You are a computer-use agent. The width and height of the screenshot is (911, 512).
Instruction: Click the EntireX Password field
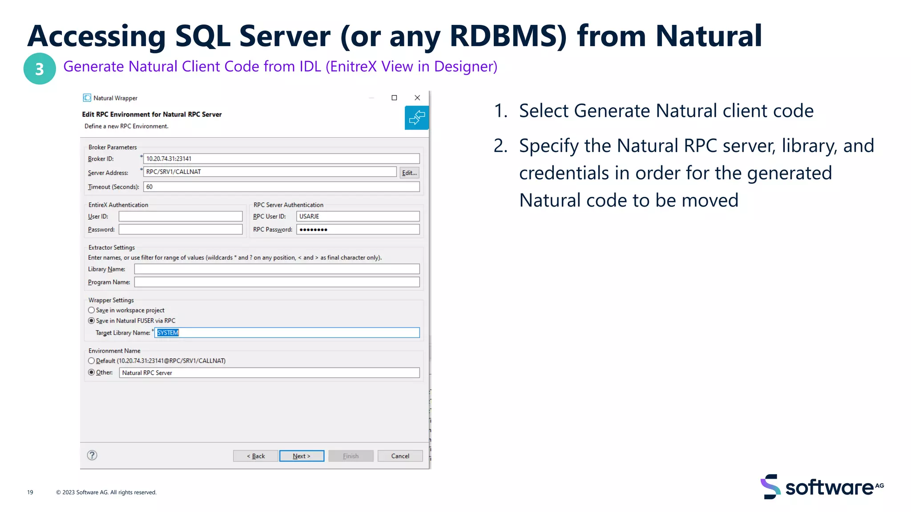[x=181, y=229]
